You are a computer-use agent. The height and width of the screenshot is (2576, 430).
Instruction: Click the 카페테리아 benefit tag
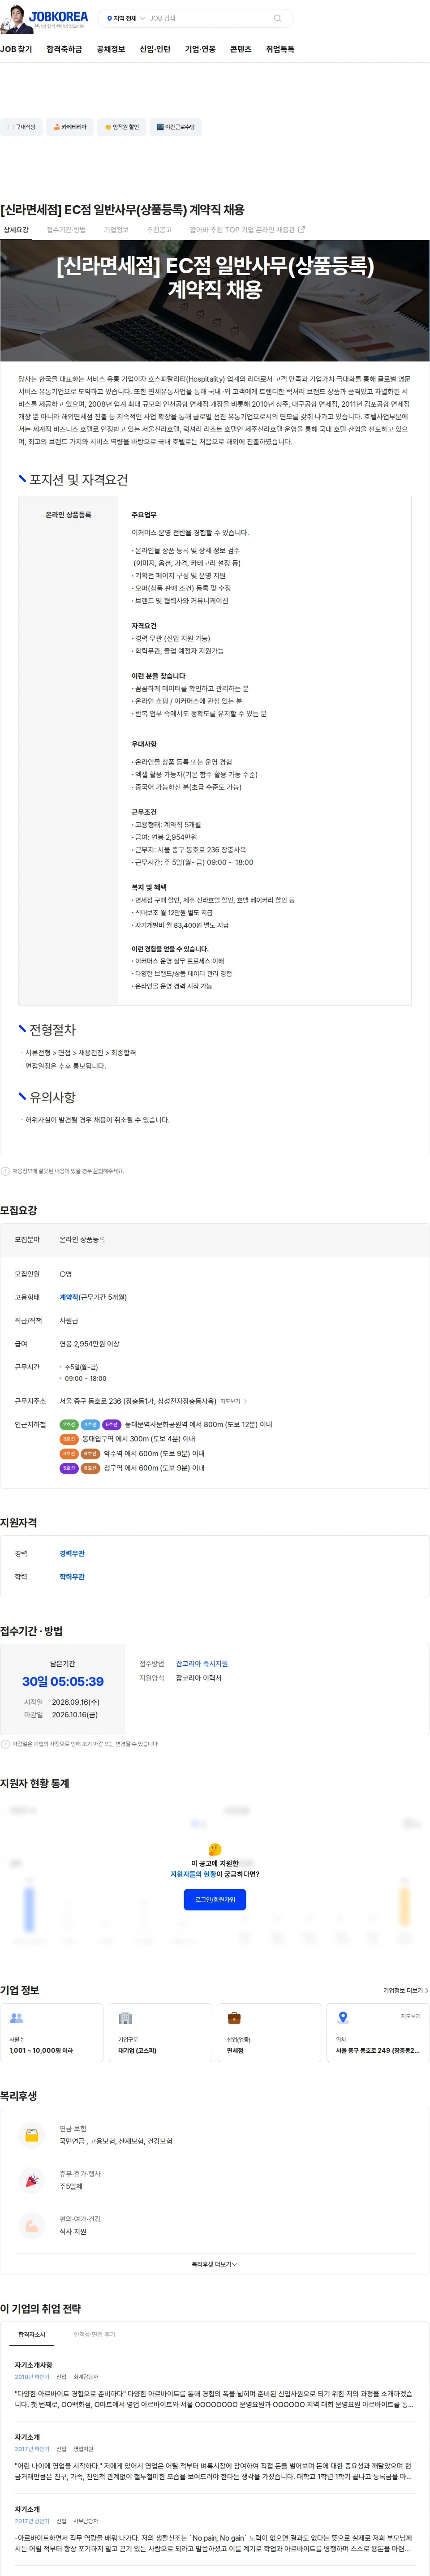coord(70,127)
